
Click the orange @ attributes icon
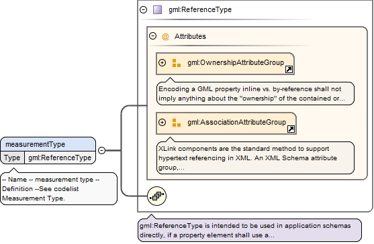pos(165,36)
